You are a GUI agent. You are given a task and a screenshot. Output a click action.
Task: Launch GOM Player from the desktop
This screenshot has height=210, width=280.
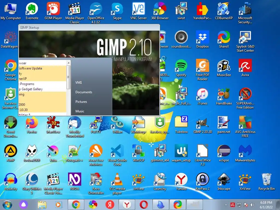(x=53, y=11)
